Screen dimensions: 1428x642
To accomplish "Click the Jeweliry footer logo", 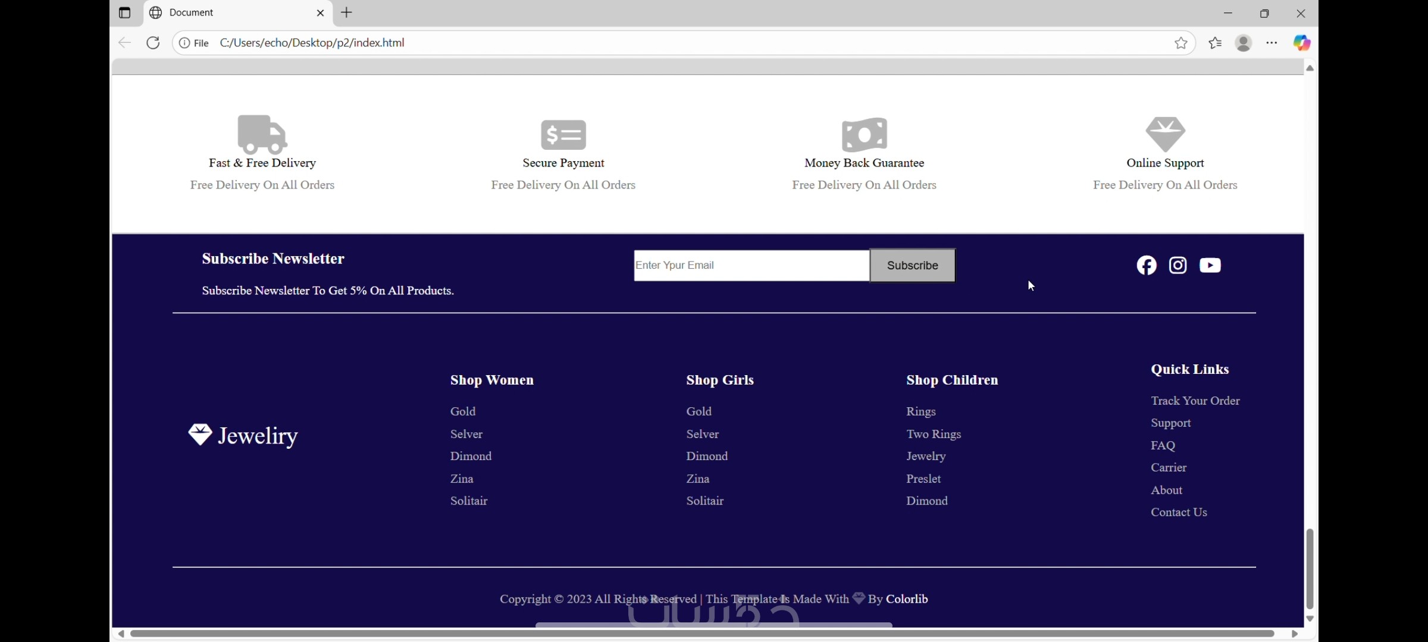I will (243, 436).
